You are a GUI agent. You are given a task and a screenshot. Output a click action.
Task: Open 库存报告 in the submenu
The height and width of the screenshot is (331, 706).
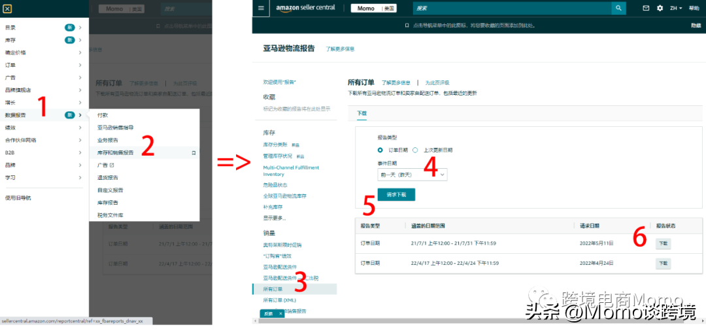(108, 203)
